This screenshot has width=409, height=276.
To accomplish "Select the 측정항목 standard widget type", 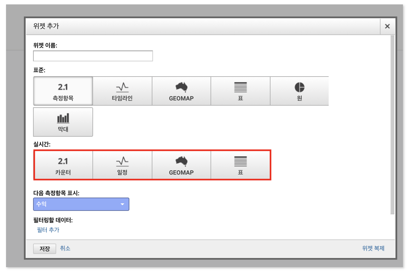I will [x=63, y=91].
